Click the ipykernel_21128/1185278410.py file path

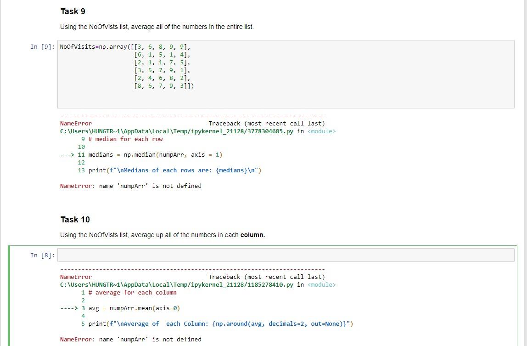(x=177, y=285)
